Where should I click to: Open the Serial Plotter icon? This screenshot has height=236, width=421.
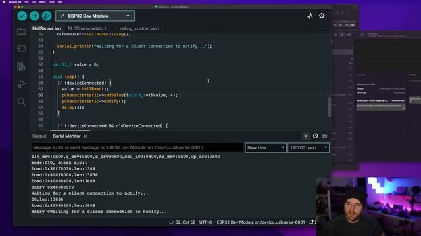click(310, 16)
